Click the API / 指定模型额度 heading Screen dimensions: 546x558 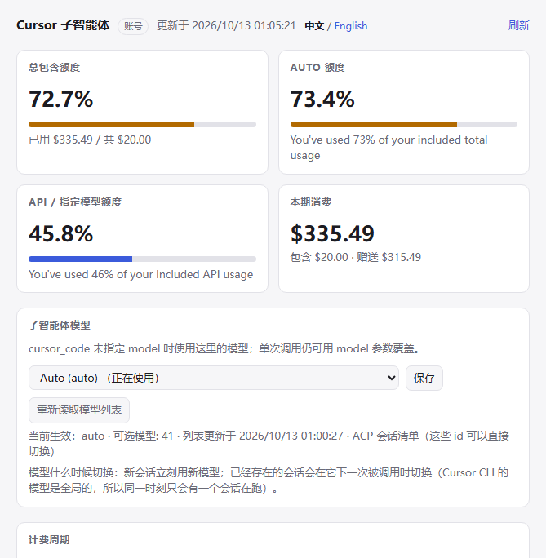(x=75, y=201)
